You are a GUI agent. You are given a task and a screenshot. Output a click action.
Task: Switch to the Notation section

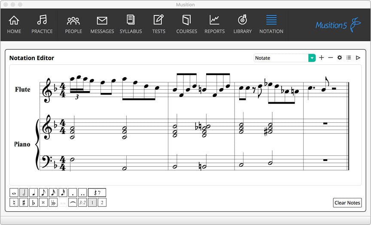pos(271,24)
